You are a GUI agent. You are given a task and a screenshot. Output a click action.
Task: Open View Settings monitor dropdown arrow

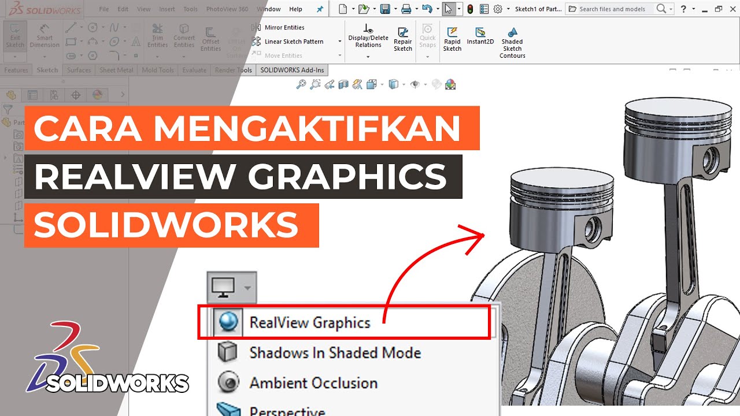[x=247, y=287]
